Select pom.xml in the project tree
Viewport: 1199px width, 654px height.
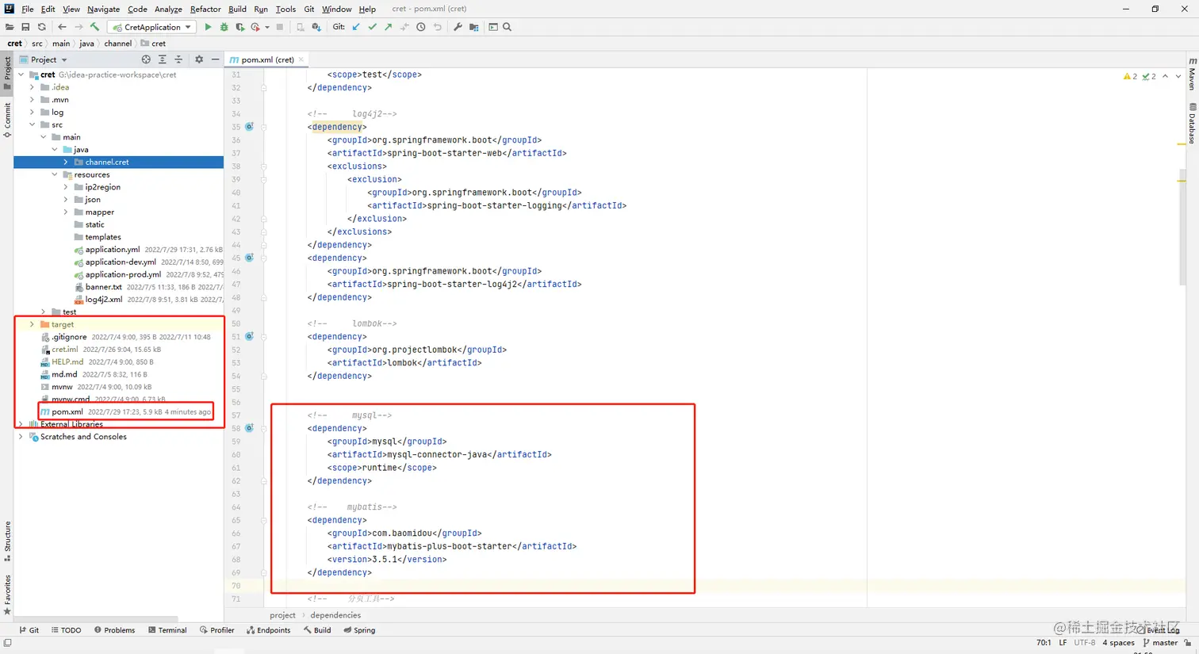click(67, 411)
